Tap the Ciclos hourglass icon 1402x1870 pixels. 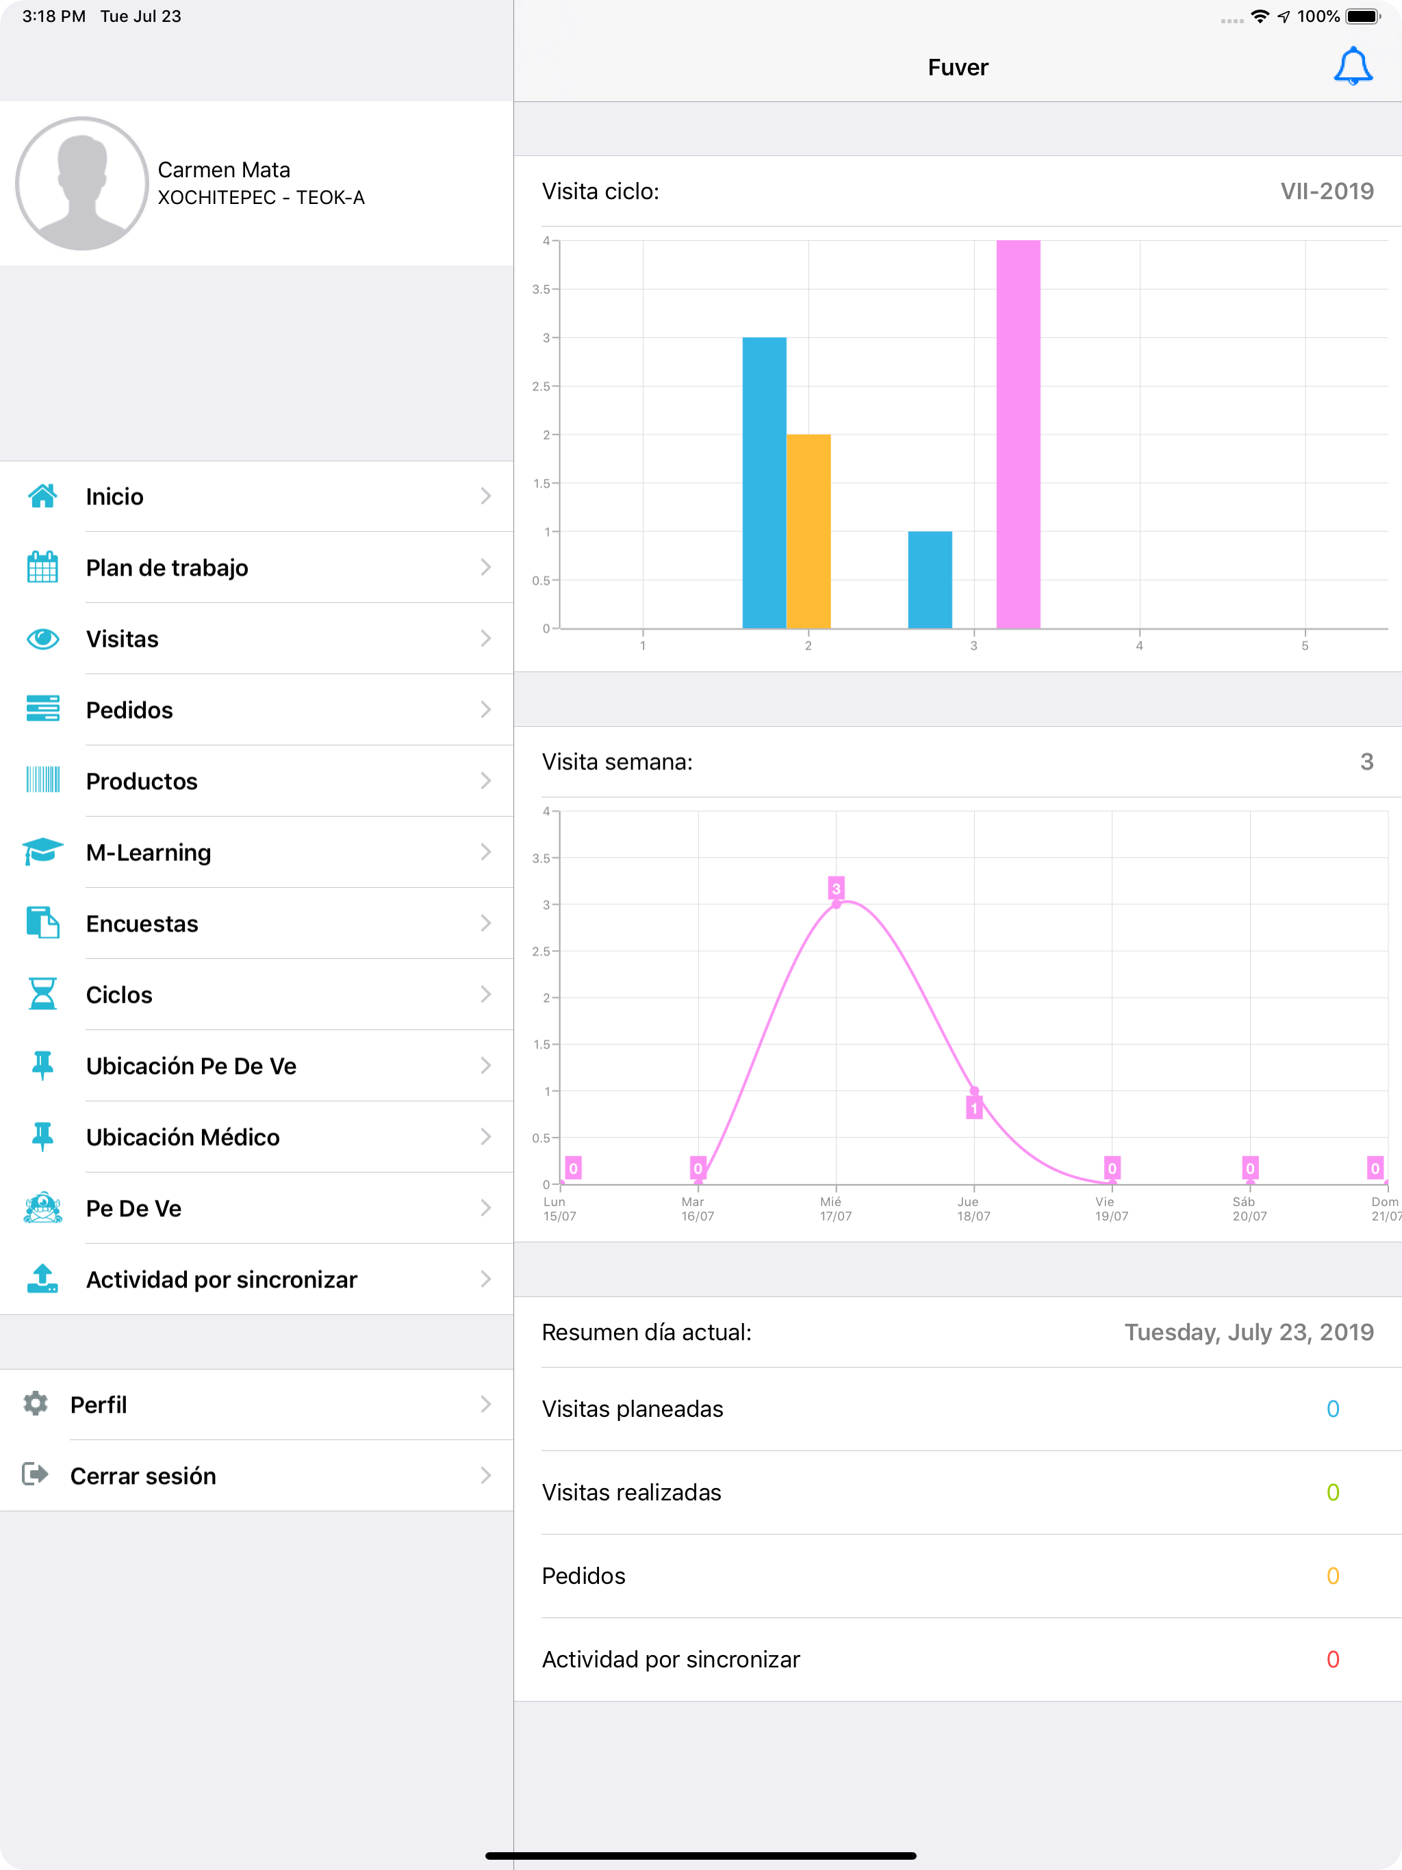tap(42, 994)
